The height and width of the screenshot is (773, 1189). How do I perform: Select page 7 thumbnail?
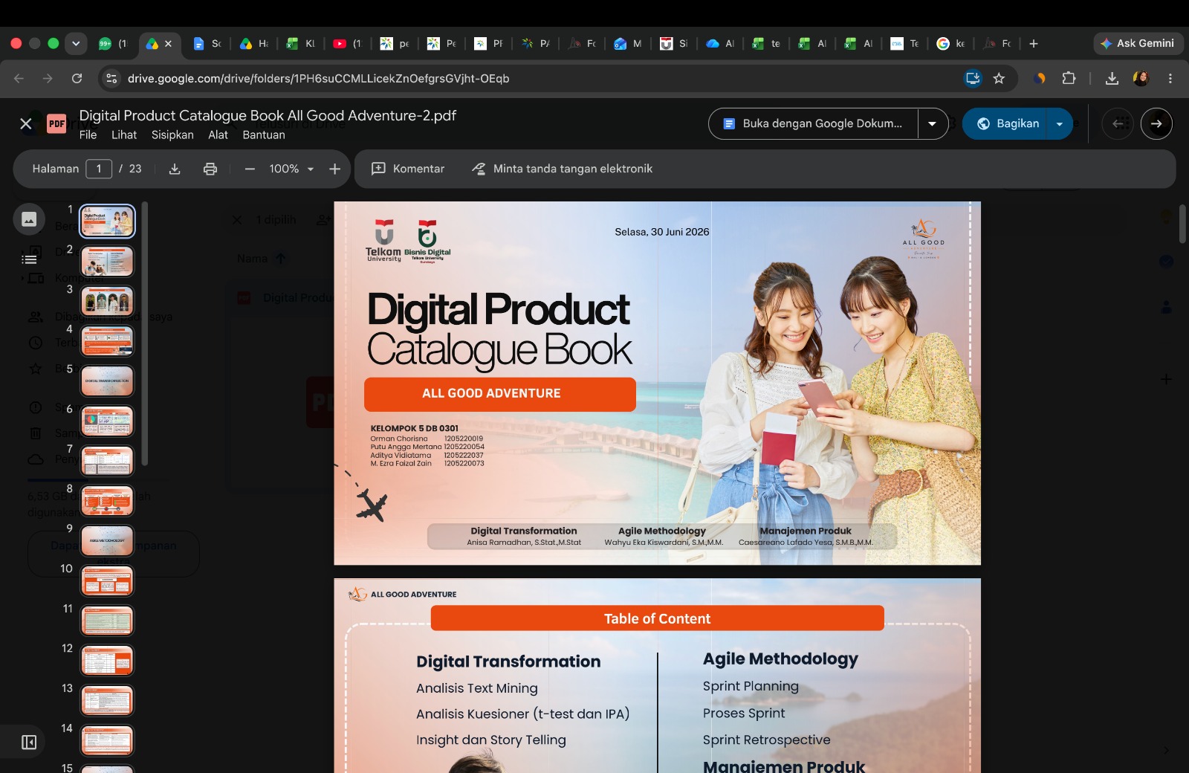click(x=107, y=461)
